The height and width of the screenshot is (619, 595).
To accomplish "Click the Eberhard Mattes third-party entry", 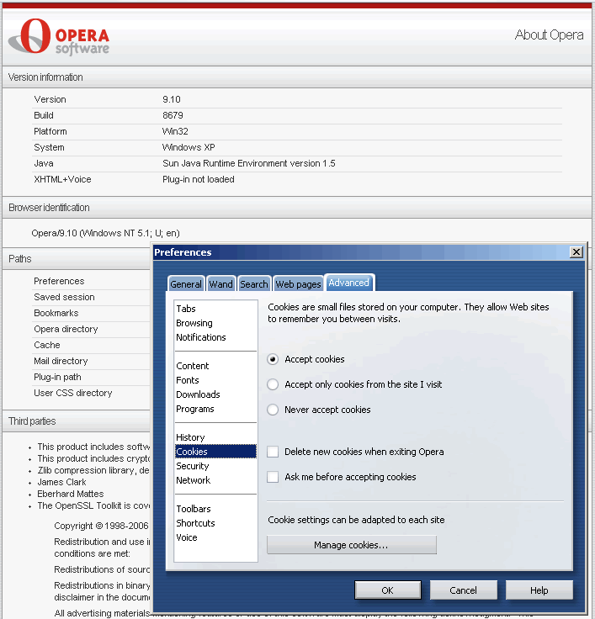I will (x=71, y=494).
